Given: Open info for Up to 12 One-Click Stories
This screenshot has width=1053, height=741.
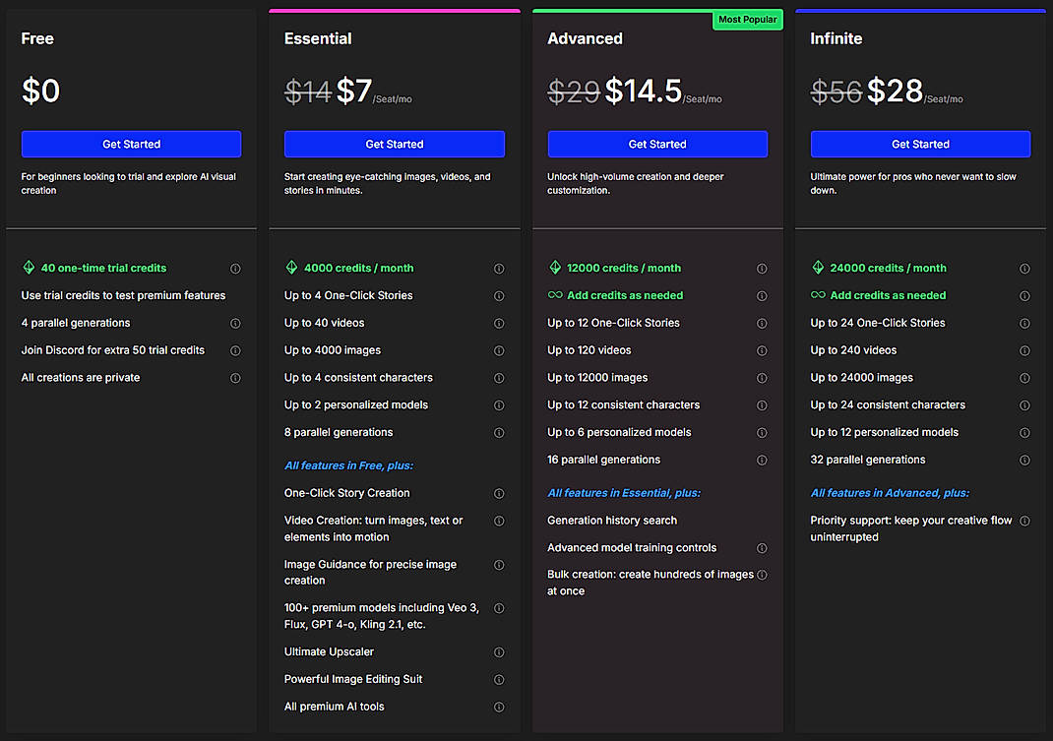Looking at the screenshot, I should [762, 322].
